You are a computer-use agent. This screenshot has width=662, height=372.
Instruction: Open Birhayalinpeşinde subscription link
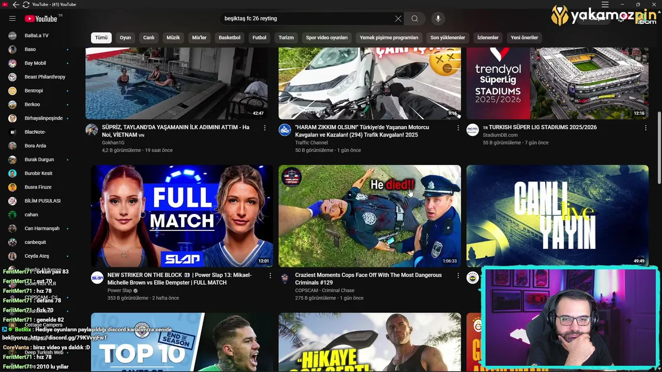pos(43,118)
